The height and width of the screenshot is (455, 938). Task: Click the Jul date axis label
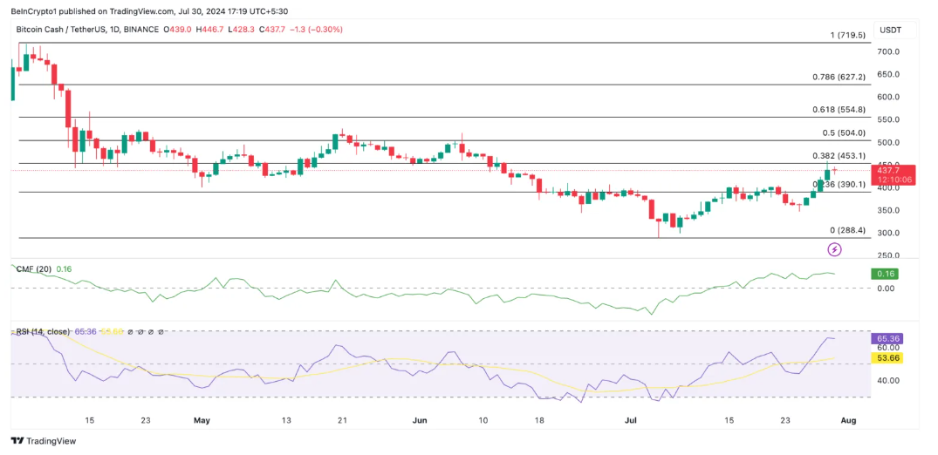[x=629, y=420]
